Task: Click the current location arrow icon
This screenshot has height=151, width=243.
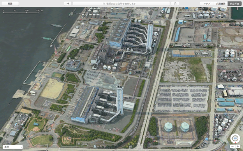Action: [x=68, y=3]
